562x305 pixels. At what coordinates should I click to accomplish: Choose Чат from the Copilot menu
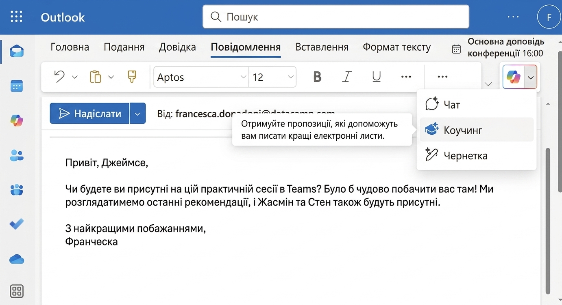477,105
